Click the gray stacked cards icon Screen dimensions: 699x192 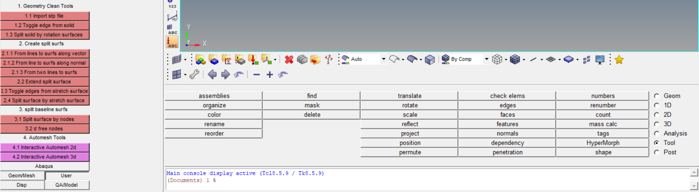tap(302, 59)
